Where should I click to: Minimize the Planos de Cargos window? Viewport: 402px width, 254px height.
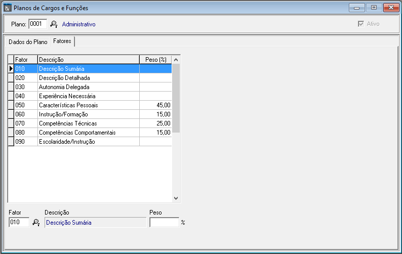tap(356, 8)
